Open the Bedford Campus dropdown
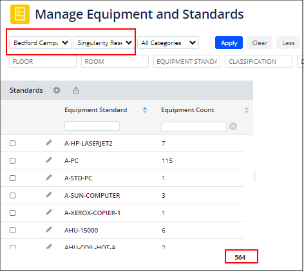This screenshot has width=304, height=277. pos(40,43)
